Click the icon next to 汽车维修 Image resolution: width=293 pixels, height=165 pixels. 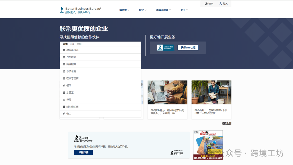coord(64,57)
